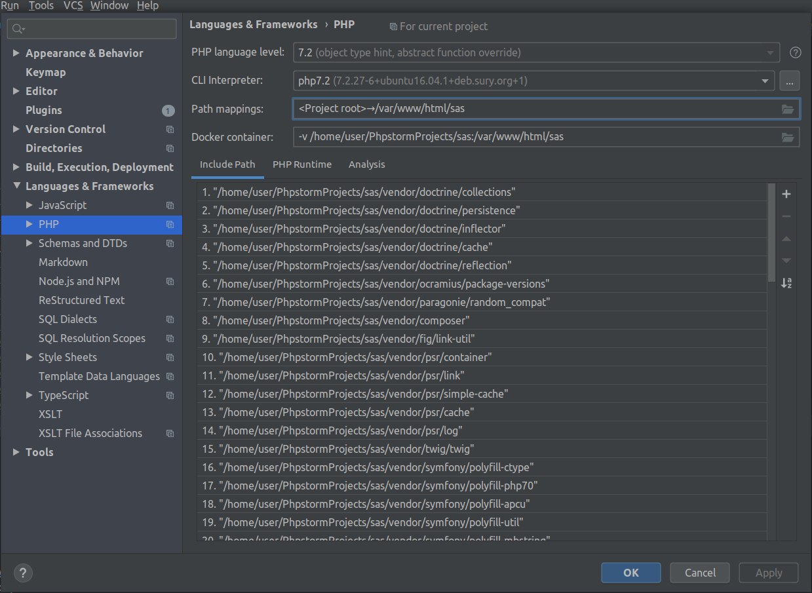Open the Help menu
Viewport: 812px width, 593px height.
pyautogui.click(x=147, y=6)
